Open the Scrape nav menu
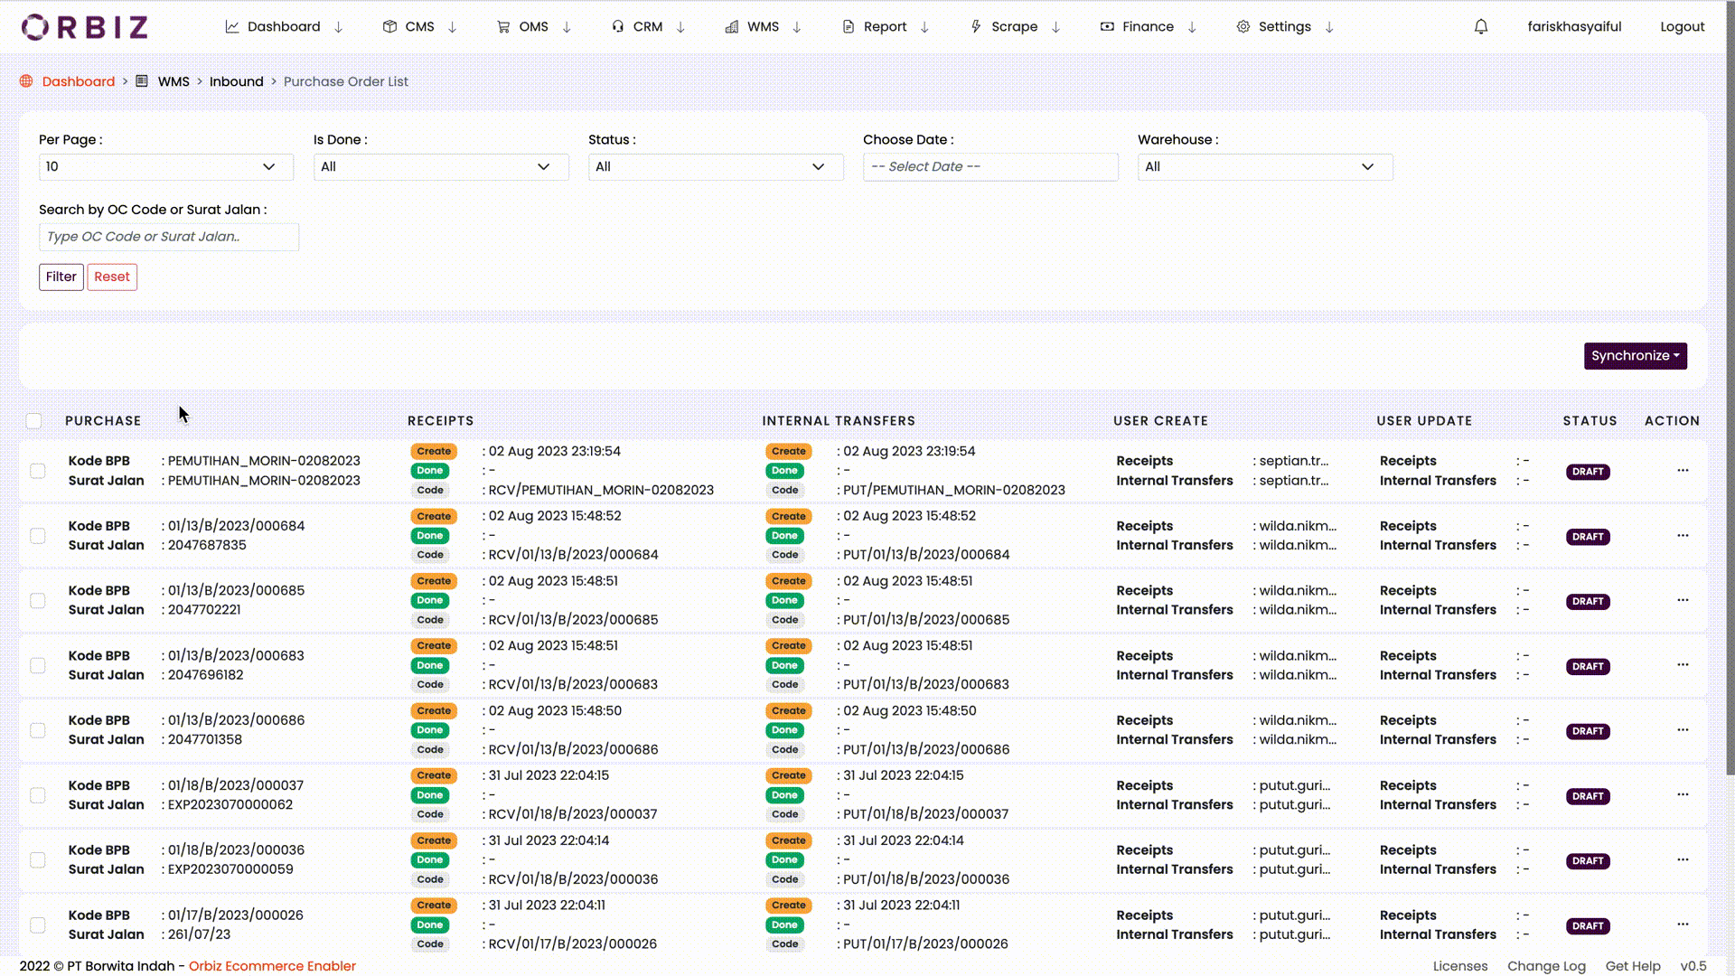Image resolution: width=1735 pixels, height=976 pixels. pyautogui.click(x=1015, y=27)
